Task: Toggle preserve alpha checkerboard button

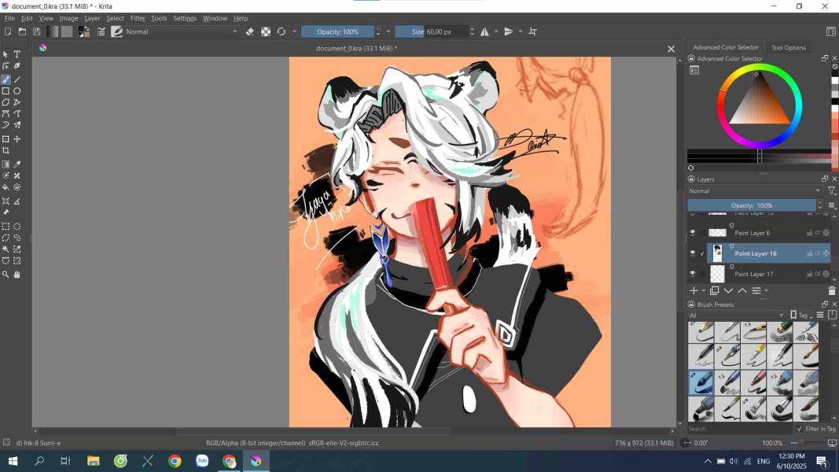Action: [266, 31]
